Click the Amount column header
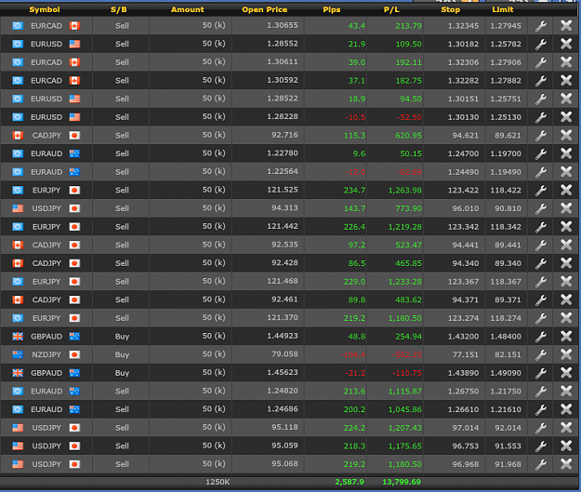 (x=187, y=9)
